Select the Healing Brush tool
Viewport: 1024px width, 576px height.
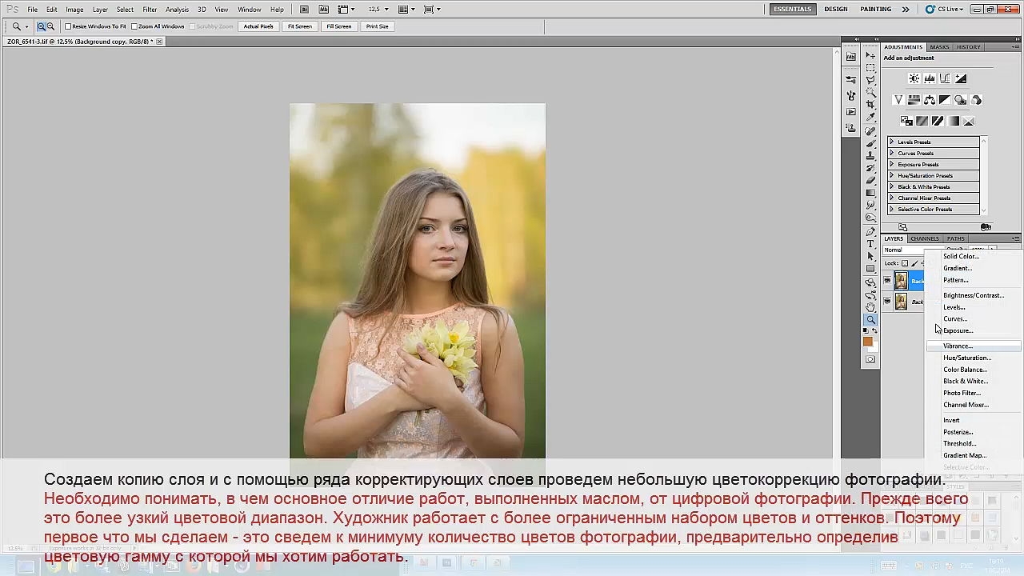coord(870,131)
